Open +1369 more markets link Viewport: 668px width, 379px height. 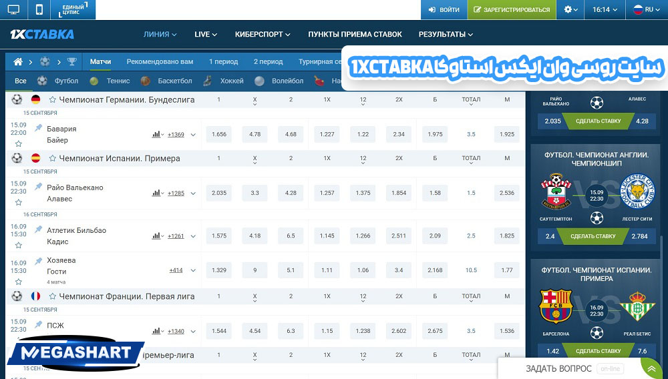tap(176, 134)
